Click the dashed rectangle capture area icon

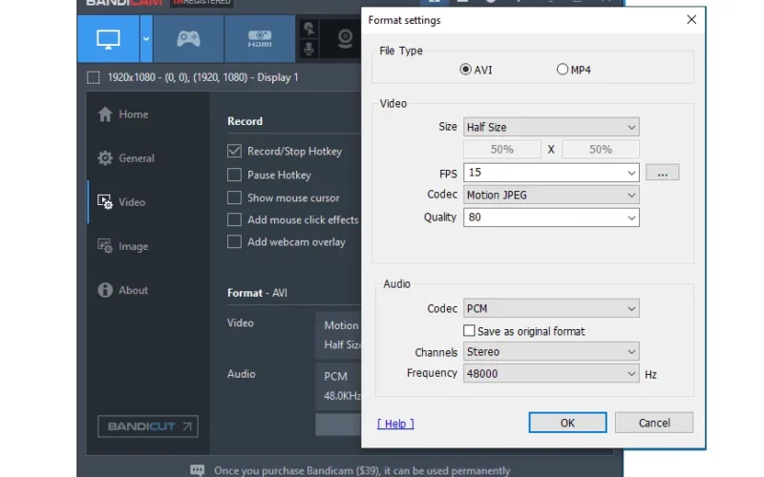pyautogui.click(x=93, y=77)
